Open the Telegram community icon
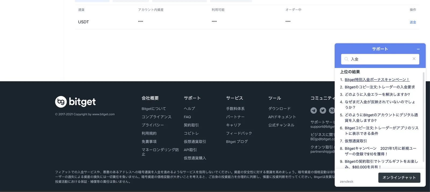 point(314,110)
